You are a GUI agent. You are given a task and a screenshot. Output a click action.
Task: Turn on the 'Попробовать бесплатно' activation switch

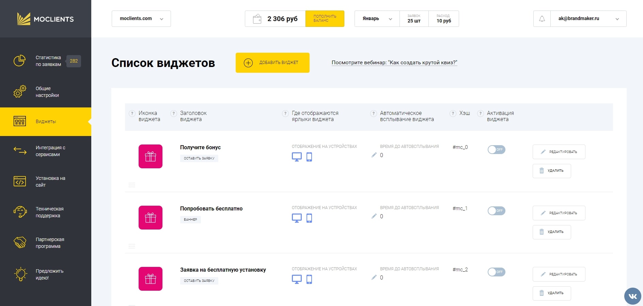coord(496,211)
